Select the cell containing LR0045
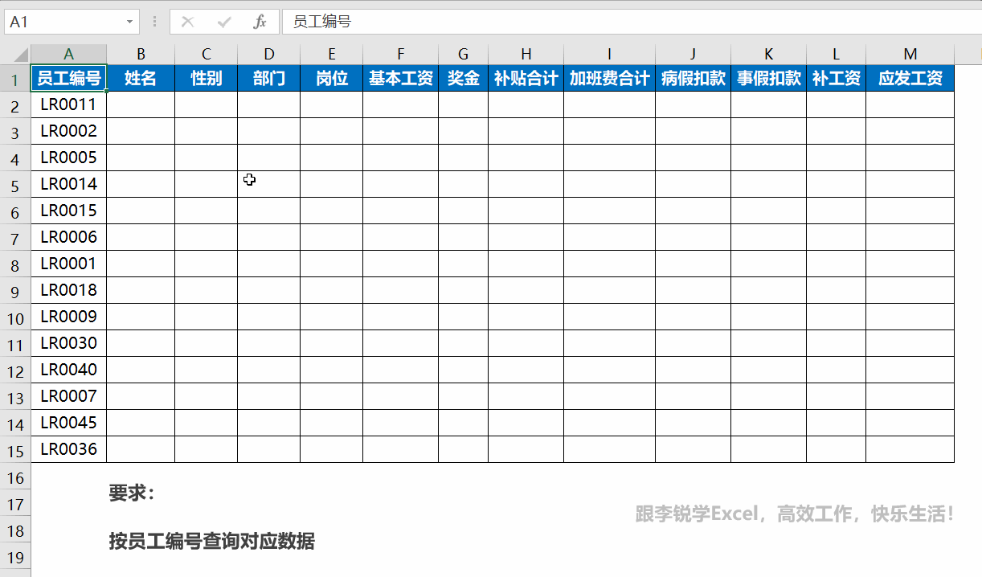The width and height of the screenshot is (982, 577). click(x=69, y=423)
